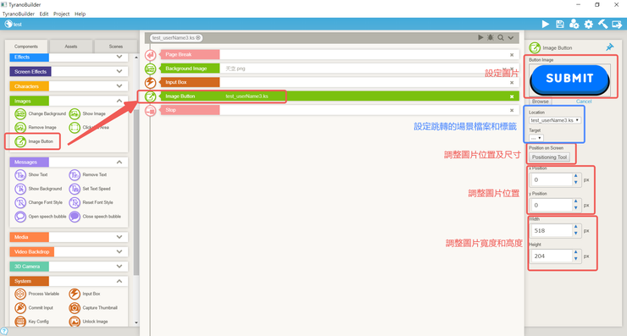Add a Key Config component
Viewport: 627px width, 336px height.
31,322
